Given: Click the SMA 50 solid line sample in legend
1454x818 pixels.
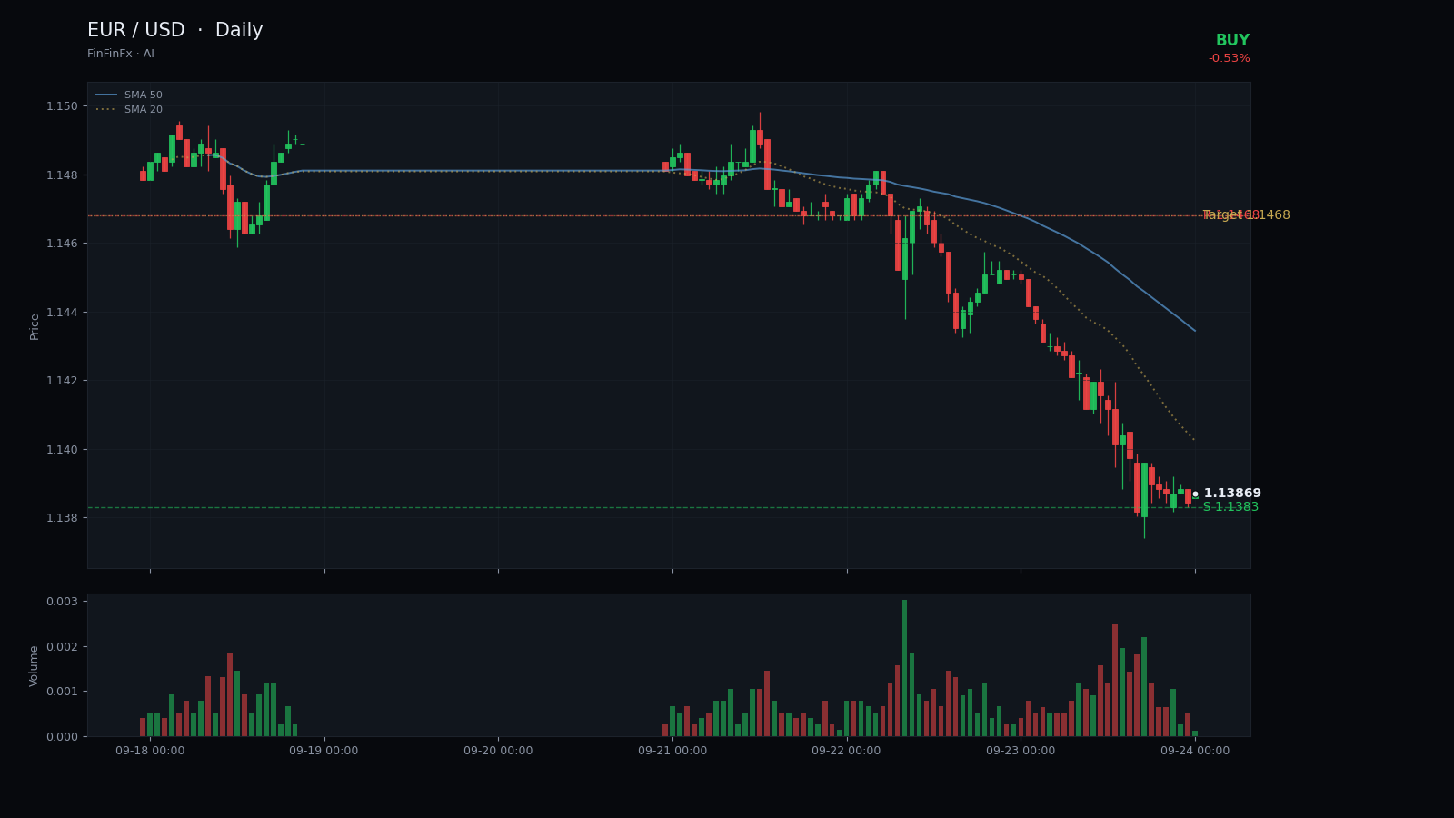Looking at the screenshot, I should click(106, 95).
